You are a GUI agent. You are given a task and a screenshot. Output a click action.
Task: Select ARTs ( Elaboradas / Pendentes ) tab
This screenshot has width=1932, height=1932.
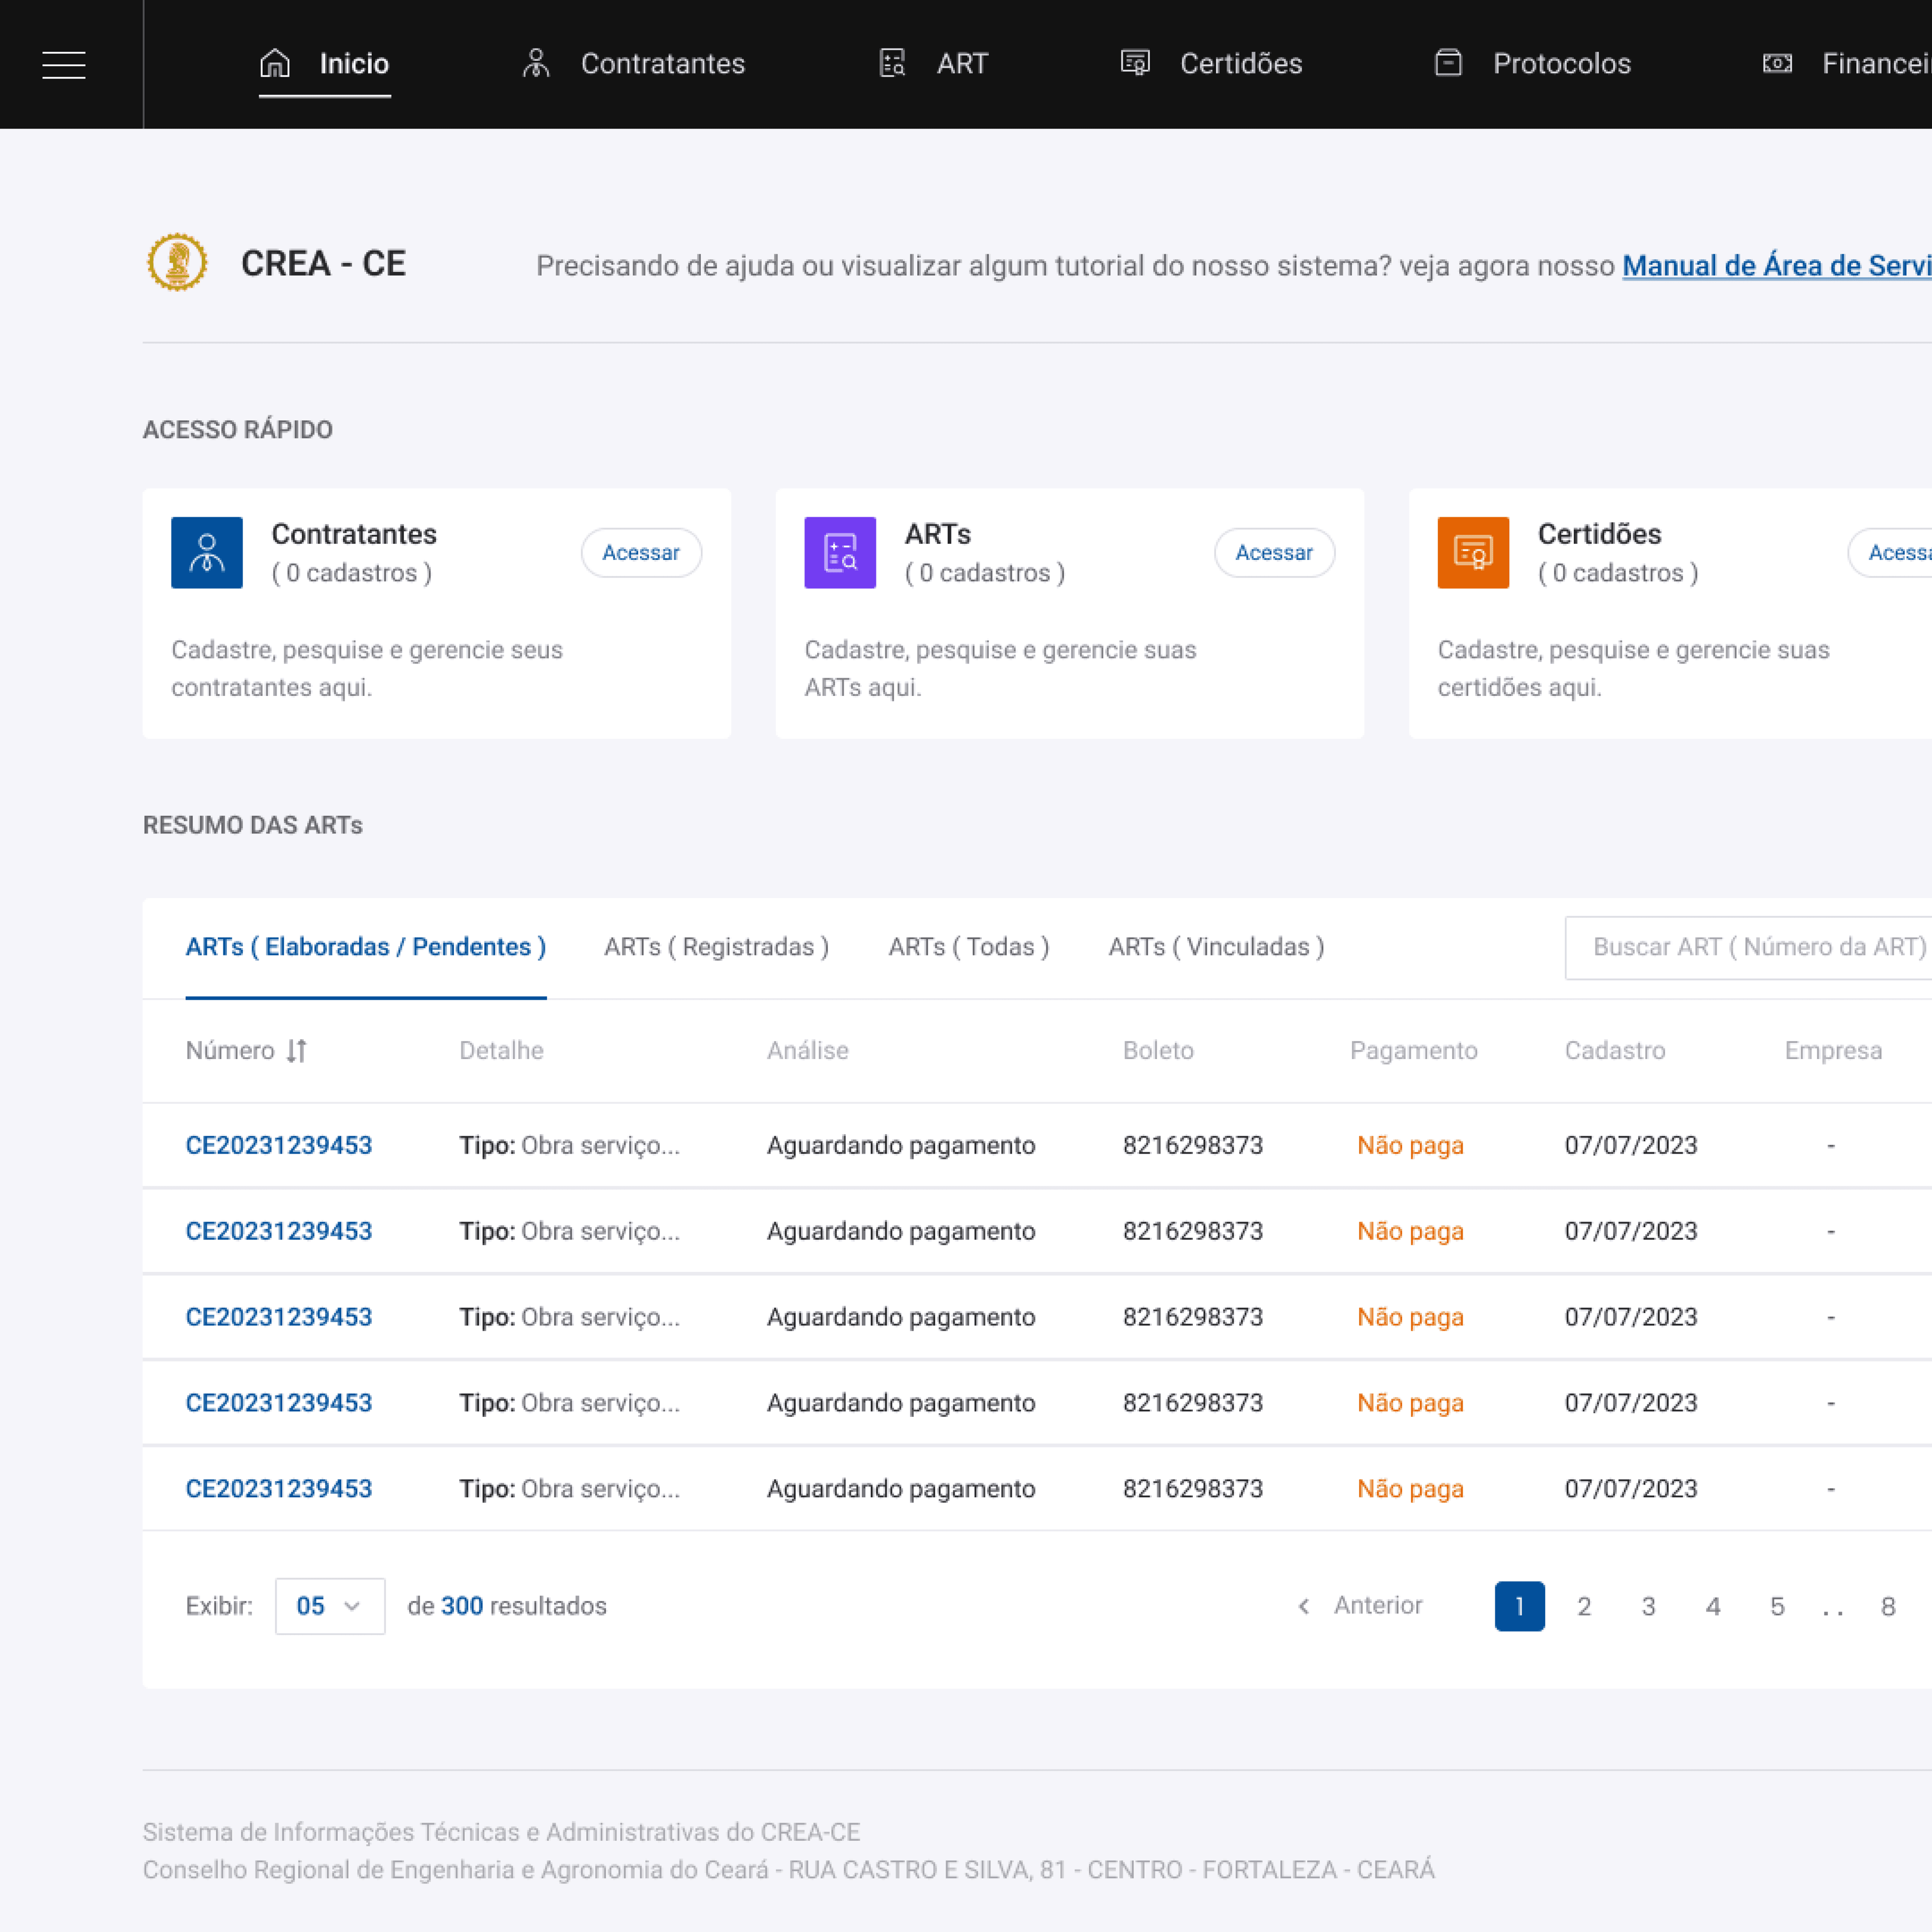[x=366, y=947]
